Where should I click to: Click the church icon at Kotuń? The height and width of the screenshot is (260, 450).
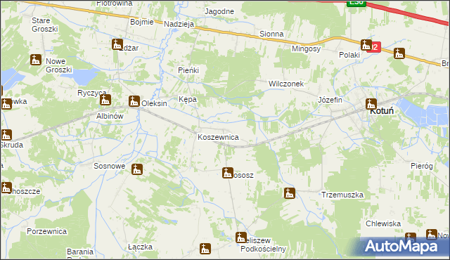[x=371, y=104]
